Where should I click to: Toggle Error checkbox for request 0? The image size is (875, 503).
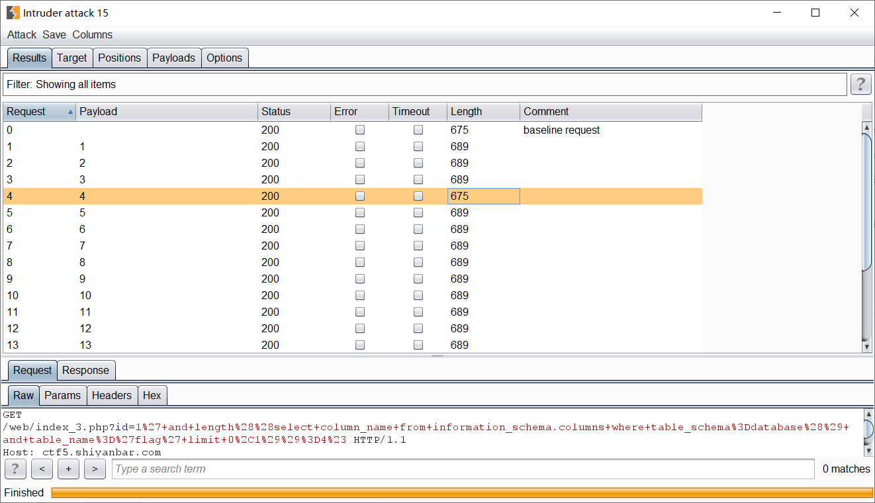pos(360,130)
